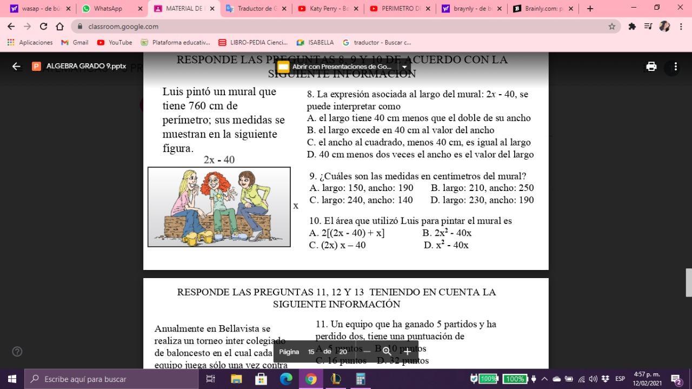692x389 pixels.
Task: Close the MATERIAL DE tab
Action: point(211,9)
